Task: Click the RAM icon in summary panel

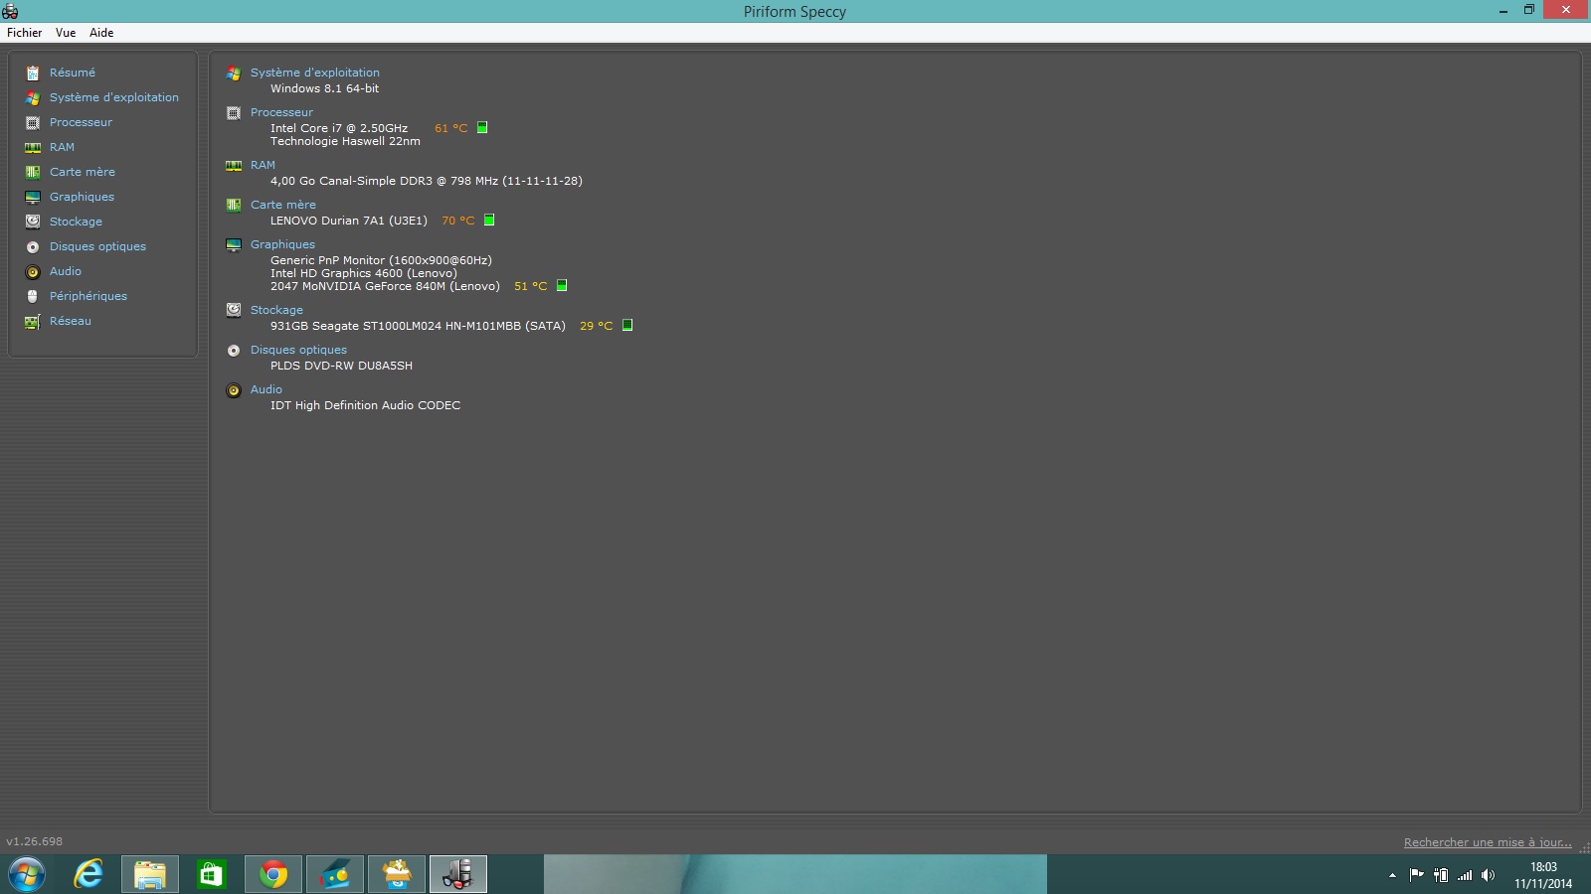Action: click(234, 165)
